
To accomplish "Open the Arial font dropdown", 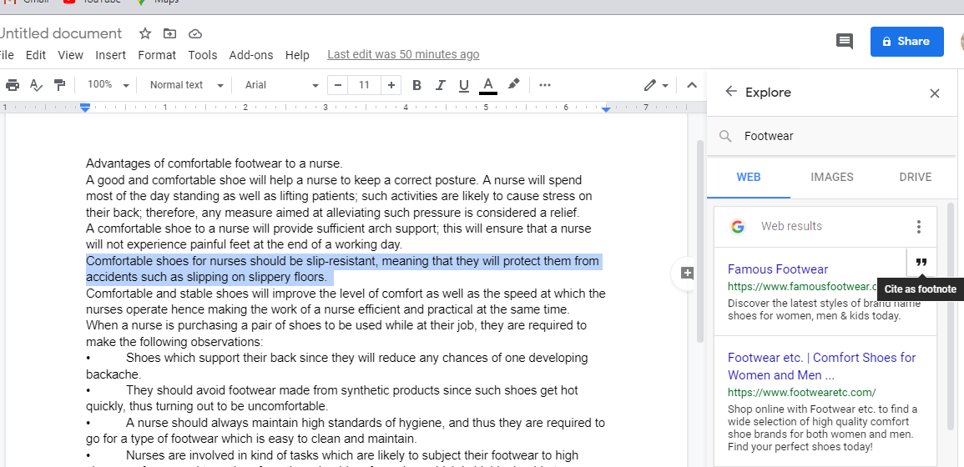I will 282,85.
